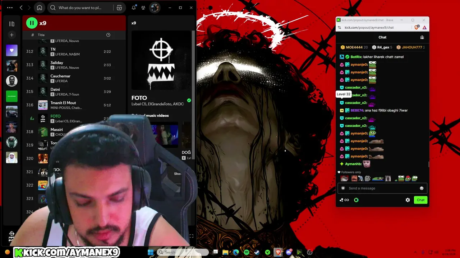Sort tracks by duration clock icon
Image resolution: width=460 pixels, height=258 pixels.
108,35
